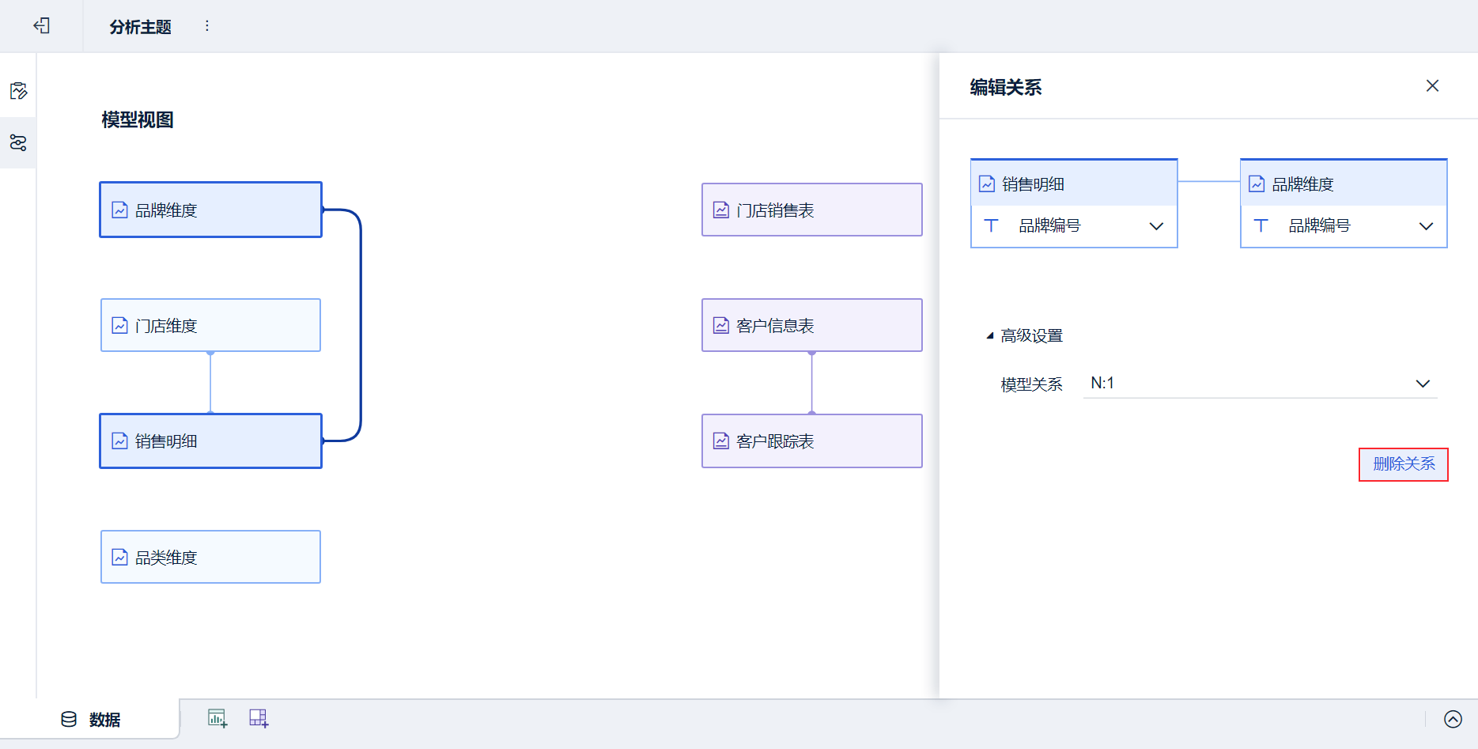Screen dimensions: 1478x749
Task: Click the exit back arrow icon
Action: pos(42,26)
